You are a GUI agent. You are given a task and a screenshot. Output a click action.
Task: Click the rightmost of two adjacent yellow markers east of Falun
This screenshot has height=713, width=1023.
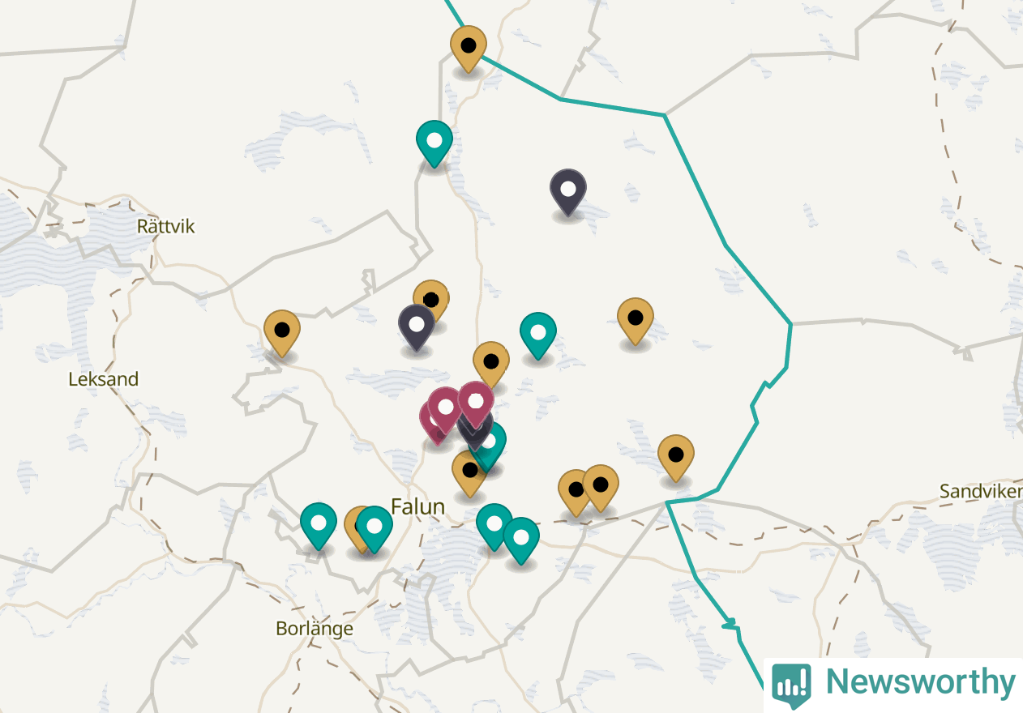[x=601, y=487]
